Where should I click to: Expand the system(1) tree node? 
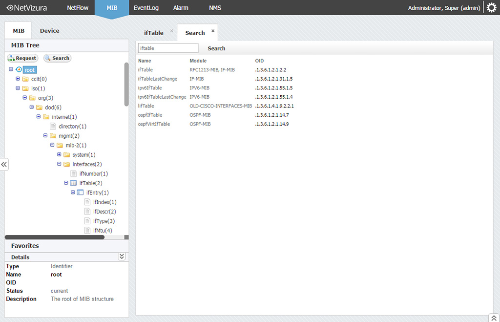click(x=59, y=154)
